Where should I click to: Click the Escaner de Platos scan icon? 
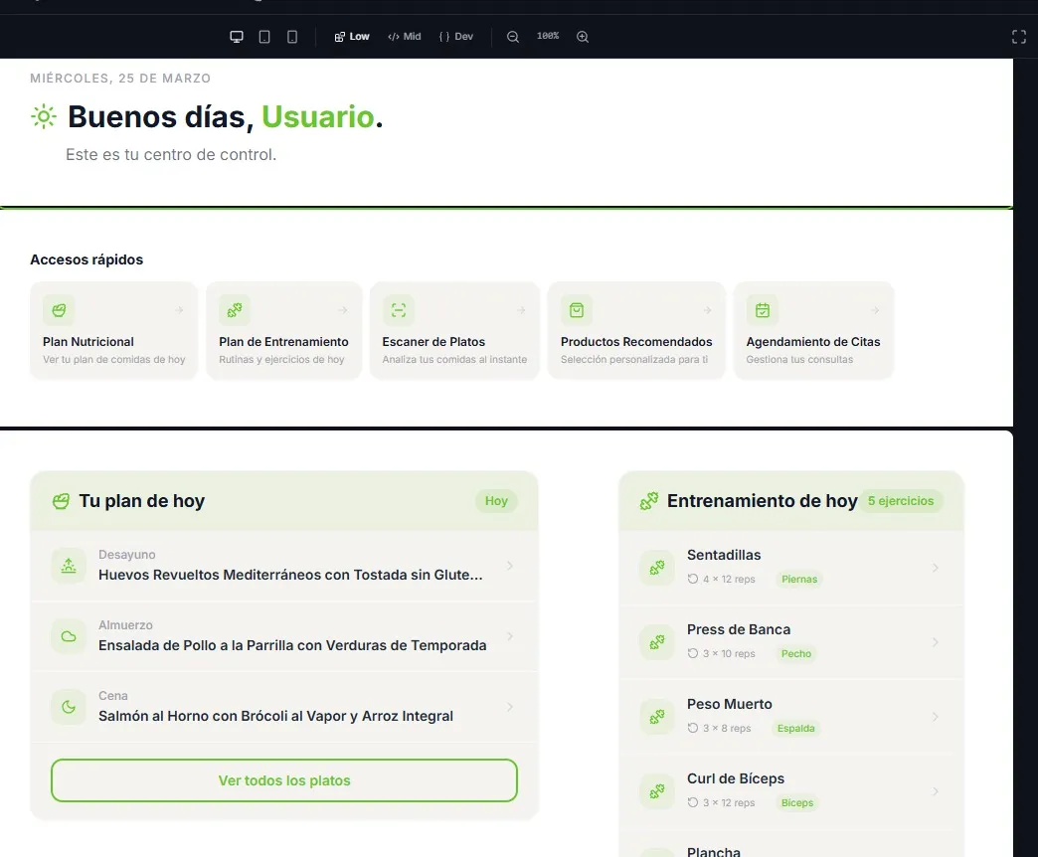pyautogui.click(x=399, y=310)
